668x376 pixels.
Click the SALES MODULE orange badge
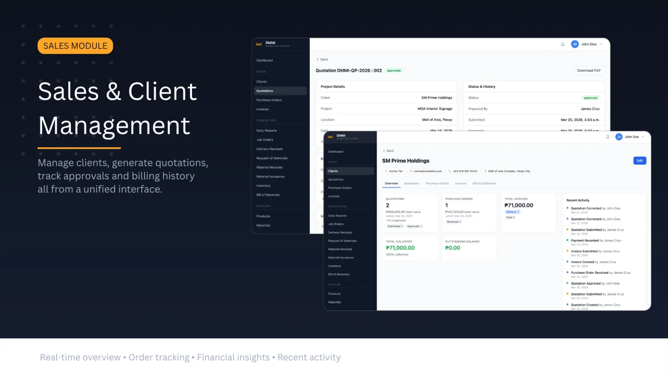[75, 46]
